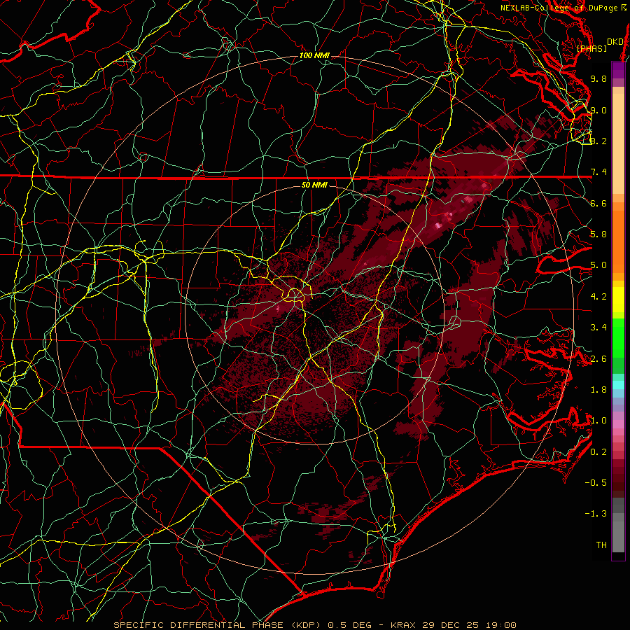The height and width of the screenshot is (630, 630).
Task: Pick the purple swatch atop the color bar
Action: click(618, 70)
